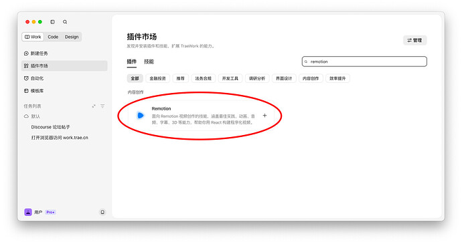Image resolution: width=462 pixels, height=244 pixels.
Task: Open notifications icon at sidebar bottom
Action: (102, 212)
